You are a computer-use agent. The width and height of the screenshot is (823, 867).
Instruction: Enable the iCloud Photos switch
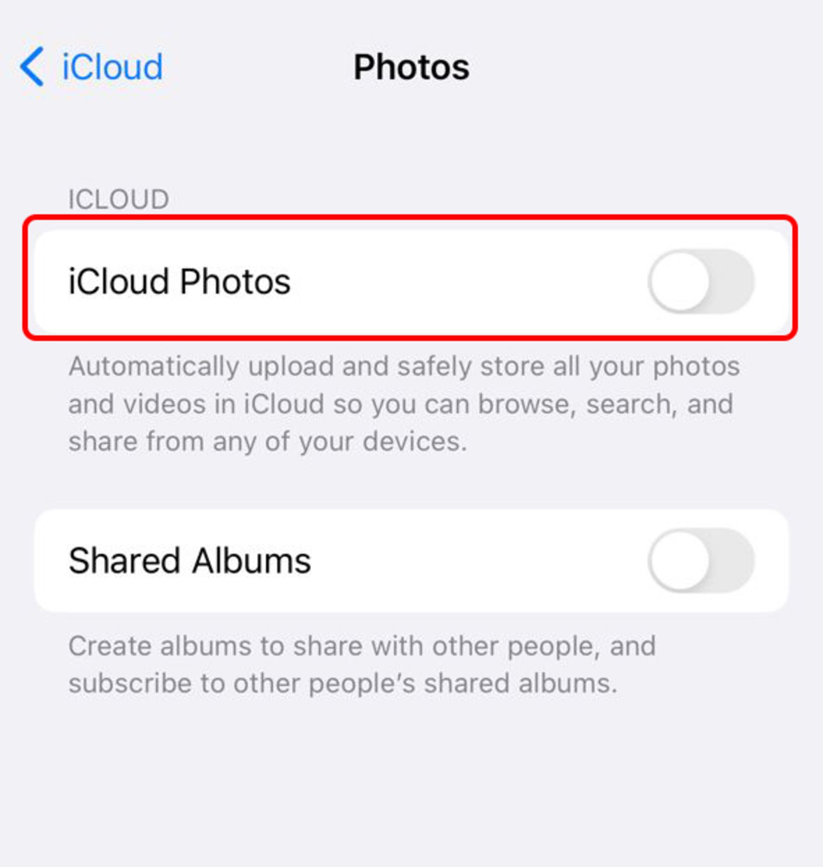(701, 281)
